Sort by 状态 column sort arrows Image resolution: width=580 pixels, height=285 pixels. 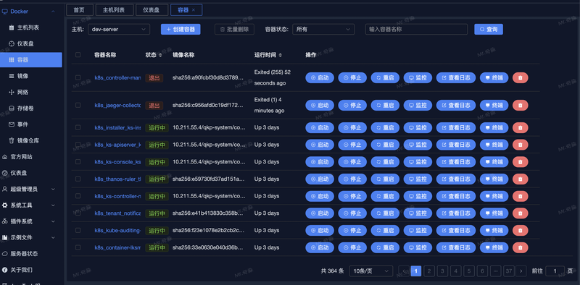160,55
